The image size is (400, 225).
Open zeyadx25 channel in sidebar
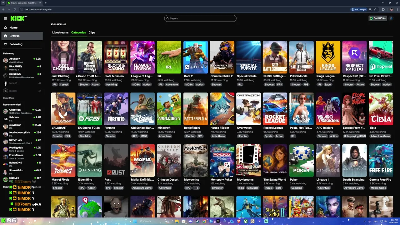click(x=22, y=75)
